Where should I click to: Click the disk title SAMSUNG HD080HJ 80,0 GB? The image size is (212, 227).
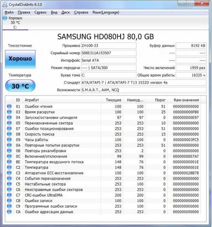[x=106, y=37]
